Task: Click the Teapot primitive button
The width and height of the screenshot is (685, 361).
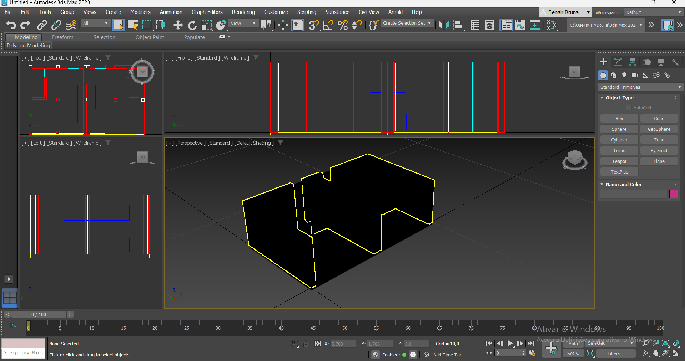Action: 619,161
